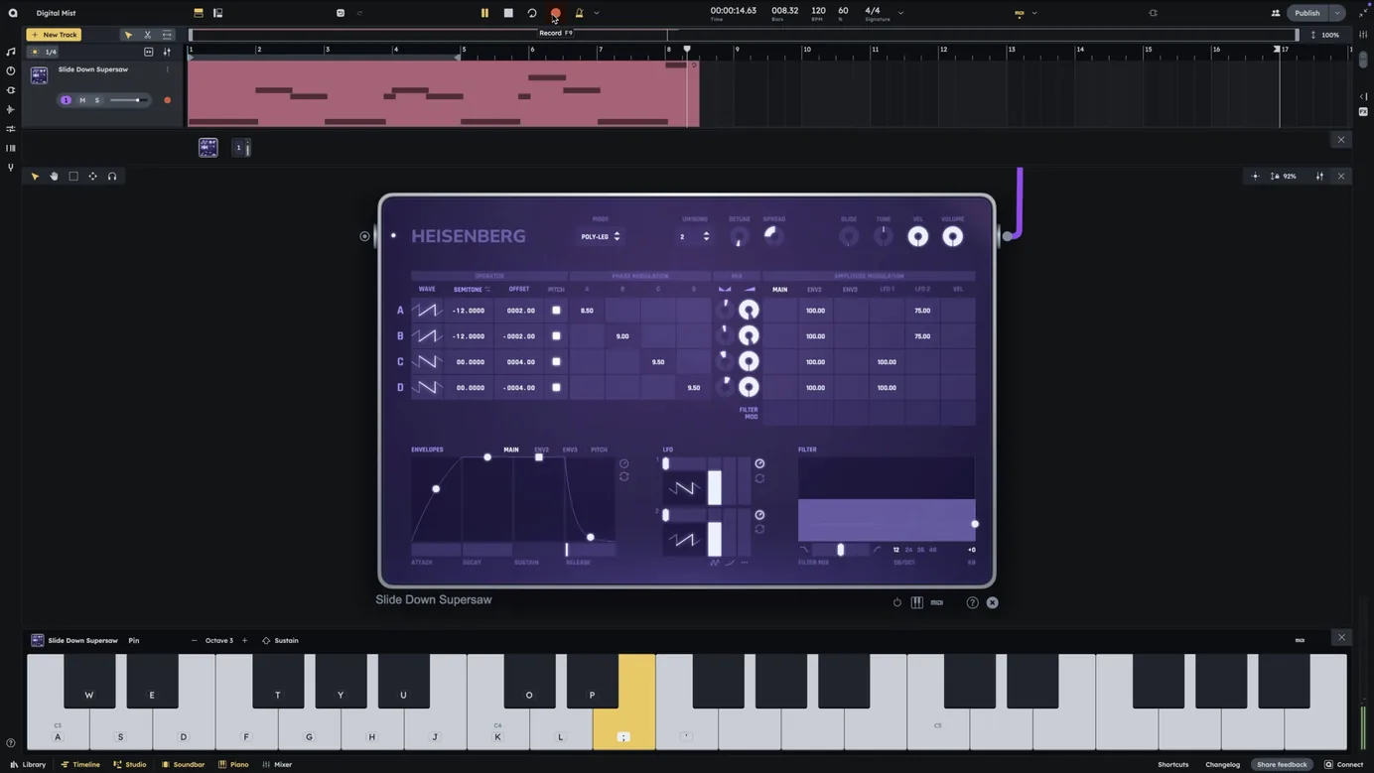Click the Share feedback button
This screenshot has width=1374, height=773.
pos(1282,765)
